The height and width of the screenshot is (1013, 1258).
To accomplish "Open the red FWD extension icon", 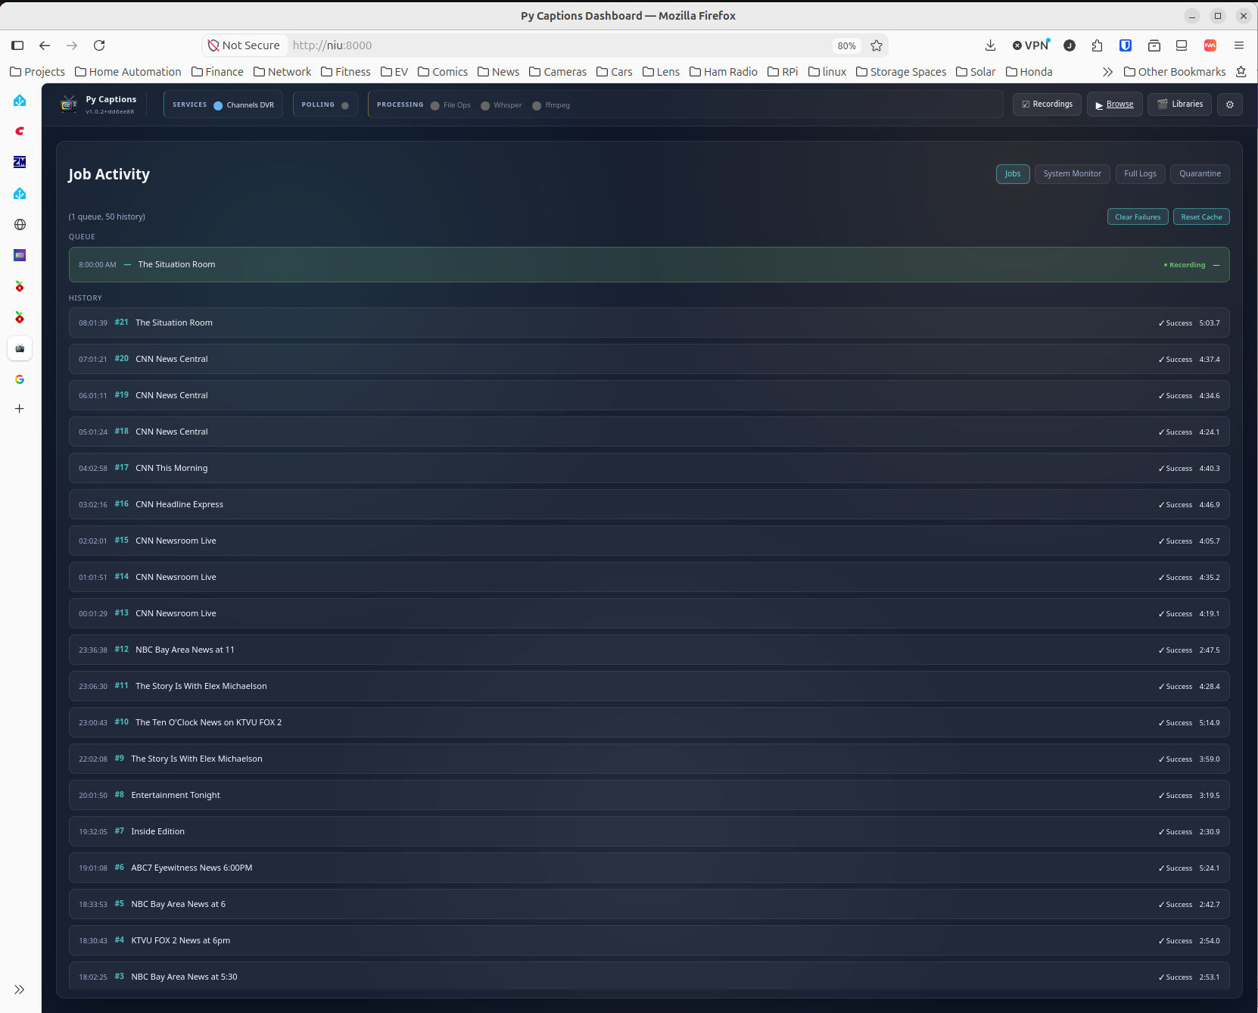I will pos(1210,45).
